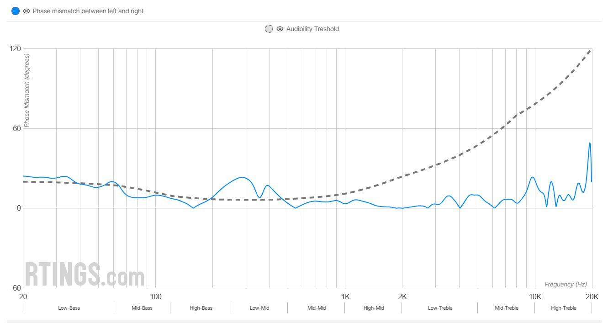Toggle visibility eye for Phase mismatch series
The image size is (608, 323).
[26, 11]
